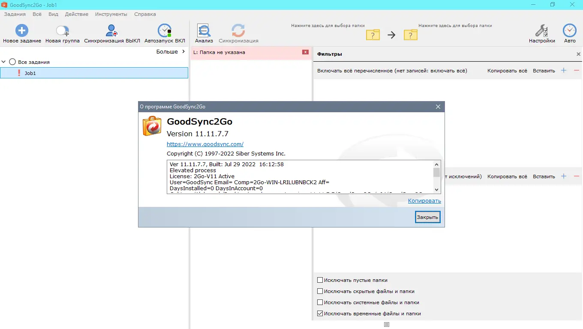Image resolution: width=583 pixels, height=329 pixels.
Task: Click the sync direction arrow between folders
Action: click(391, 35)
